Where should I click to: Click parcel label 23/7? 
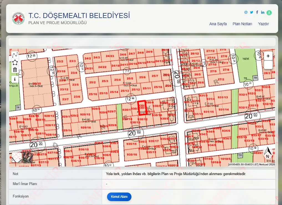click(65, 99)
